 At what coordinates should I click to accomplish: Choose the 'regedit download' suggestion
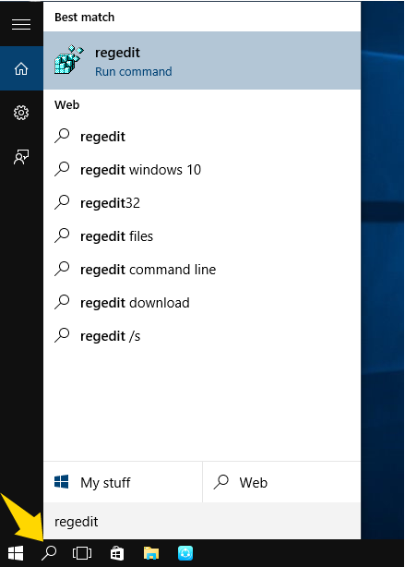click(x=202, y=303)
